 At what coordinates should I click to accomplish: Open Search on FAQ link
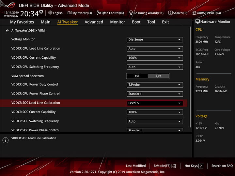(222, 166)
